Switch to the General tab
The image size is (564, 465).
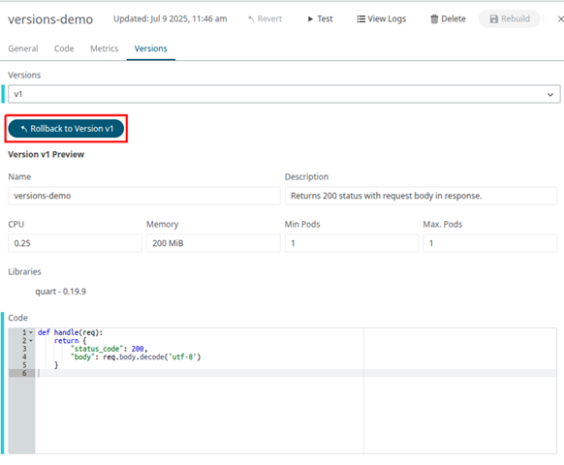[23, 48]
